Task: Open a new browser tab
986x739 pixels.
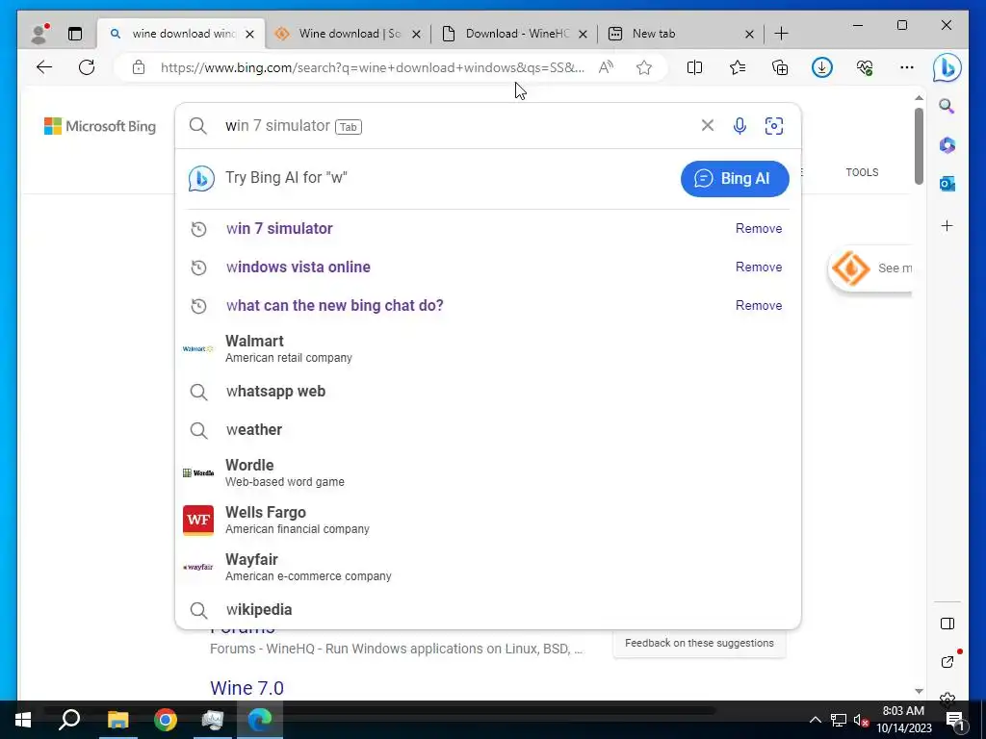Action: [x=782, y=34]
